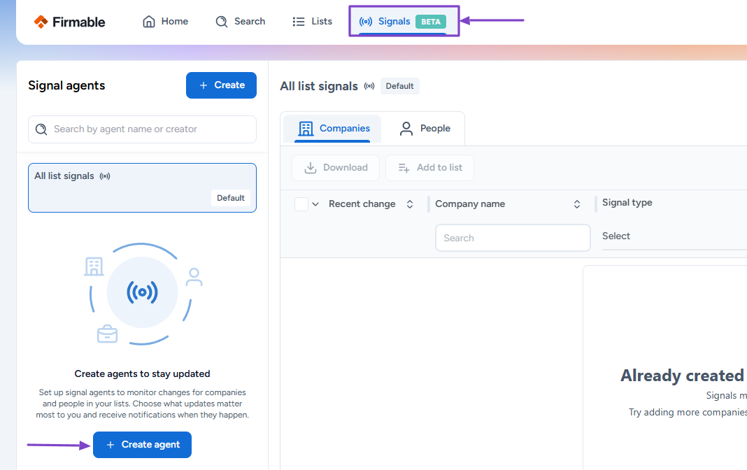The width and height of the screenshot is (747, 470).
Task: Switch to the People tab
Action: click(x=425, y=129)
